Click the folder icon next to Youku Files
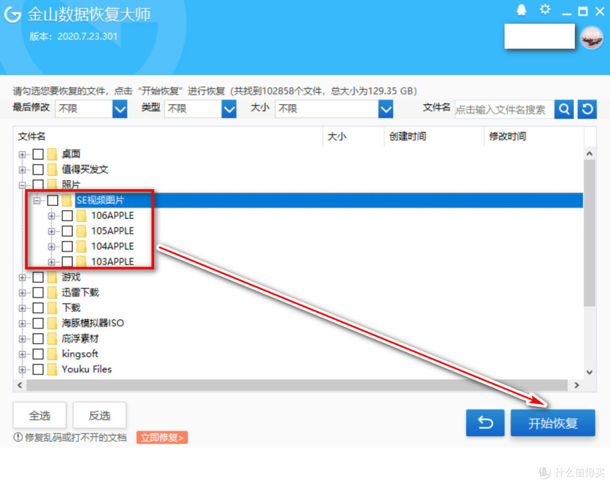The width and height of the screenshot is (610, 485). [x=51, y=369]
